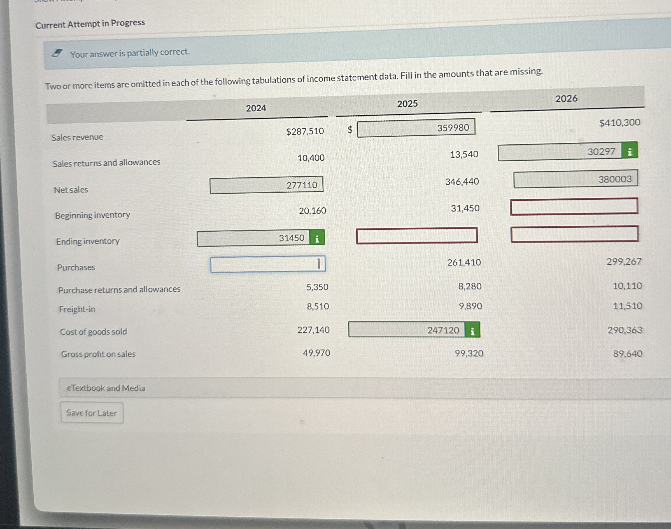
Task: Select the 2024 net sales input box
Action: click(266, 185)
